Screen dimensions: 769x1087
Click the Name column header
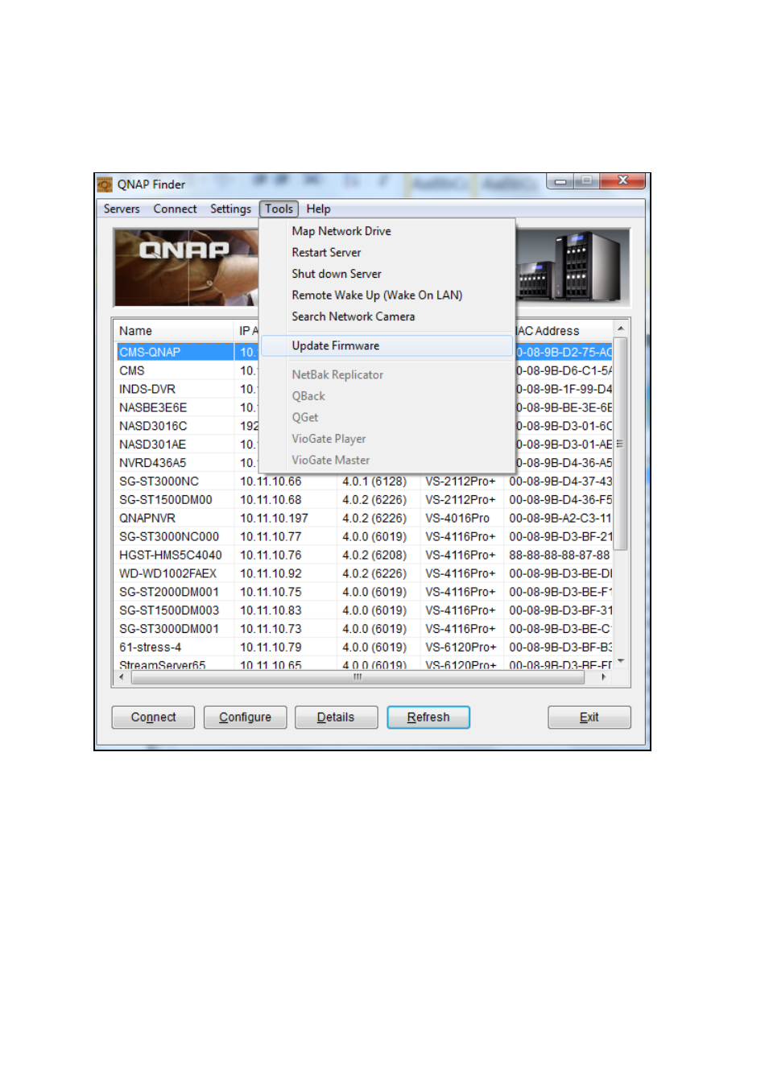173,331
